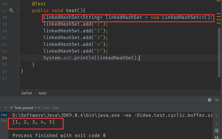The width and height of the screenshot is (222, 139).
Task: Click the scroll-to-end icon in the console
Action: (x=217, y=137)
